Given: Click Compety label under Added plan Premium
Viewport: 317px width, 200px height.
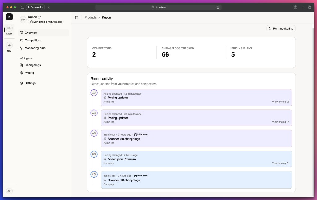Looking at the screenshot, I should (109, 163).
